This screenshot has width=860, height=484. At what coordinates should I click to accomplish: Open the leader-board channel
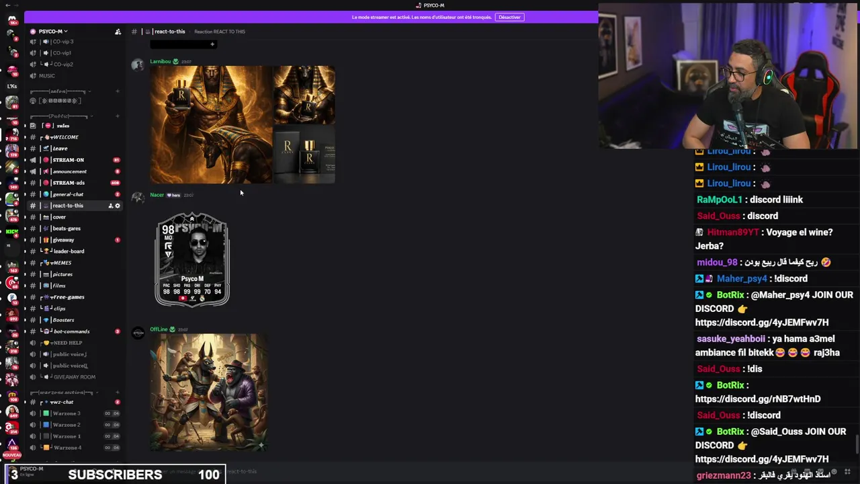coord(74,251)
